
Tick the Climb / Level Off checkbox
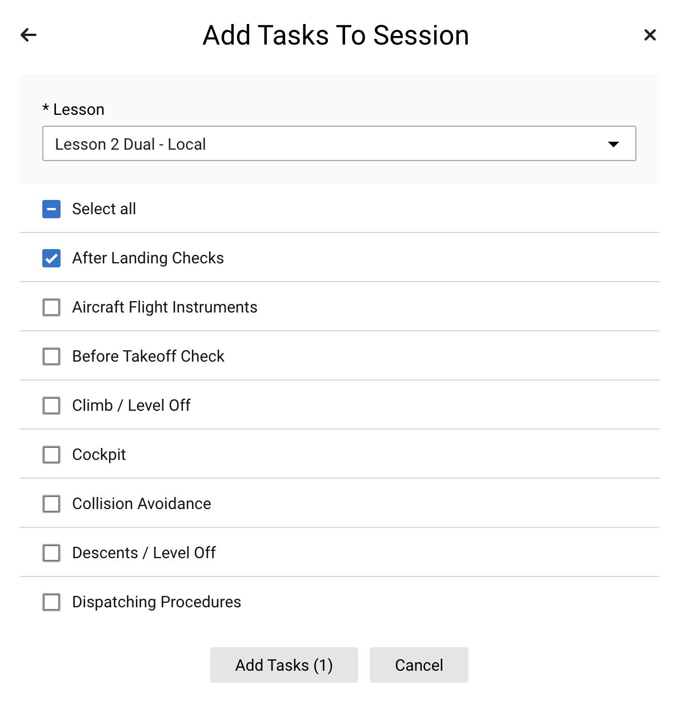tap(51, 406)
